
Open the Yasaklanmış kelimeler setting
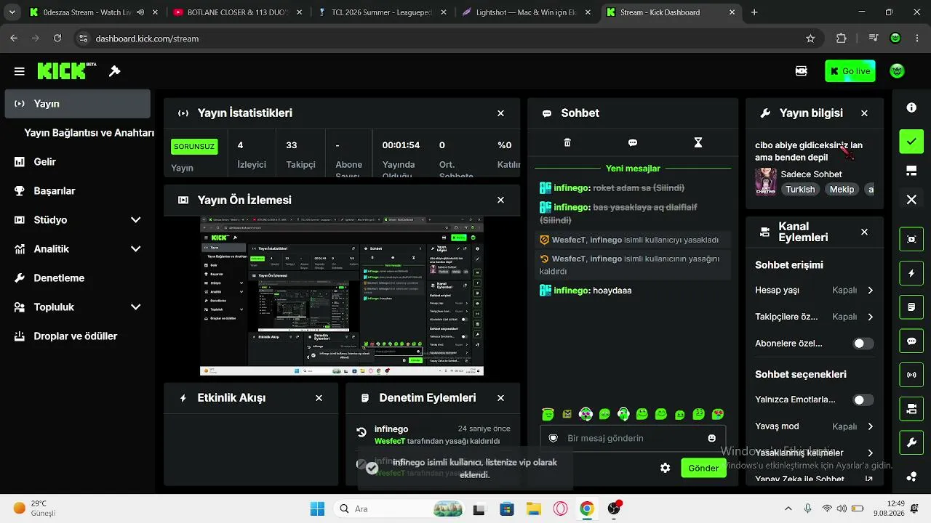(x=815, y=453)
